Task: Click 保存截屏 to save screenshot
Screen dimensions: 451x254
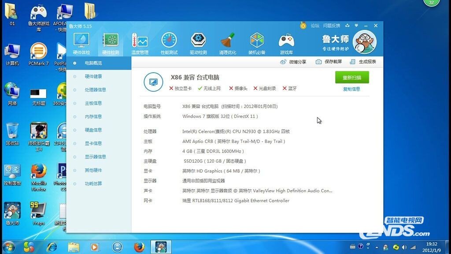Action: click(329, 62)
